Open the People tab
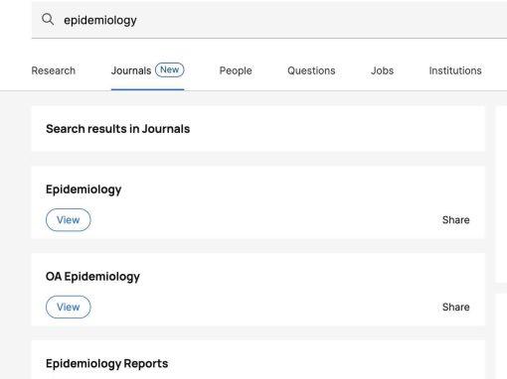Viewport: 507px width, 379px height. click(x=236, y=70)
